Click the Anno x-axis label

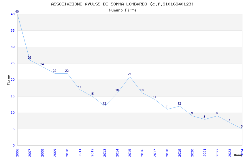click(238, 155)
